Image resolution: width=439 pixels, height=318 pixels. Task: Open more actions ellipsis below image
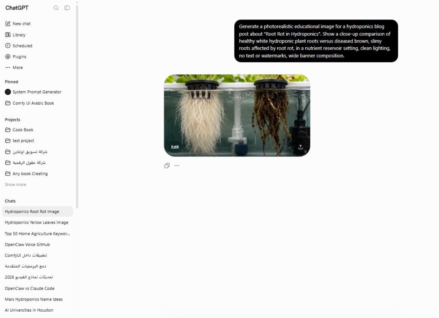[x=177, y=166]
